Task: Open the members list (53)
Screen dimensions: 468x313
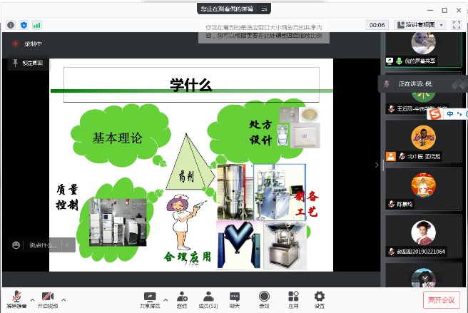Action: point(207,297)
